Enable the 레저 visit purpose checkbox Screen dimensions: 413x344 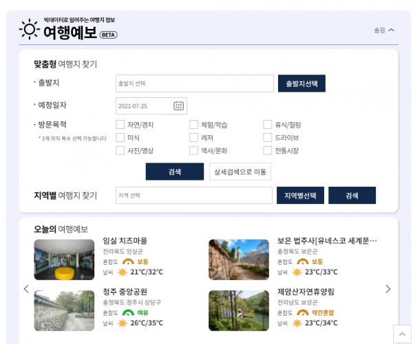[194, 137]
